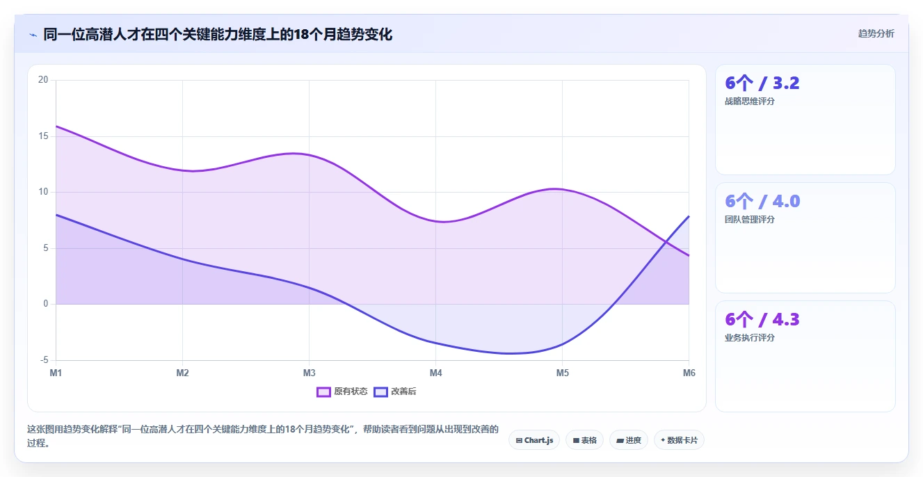The image size is (923, 477).
Task: Click the M2 x-axis label
Action: 182,373
